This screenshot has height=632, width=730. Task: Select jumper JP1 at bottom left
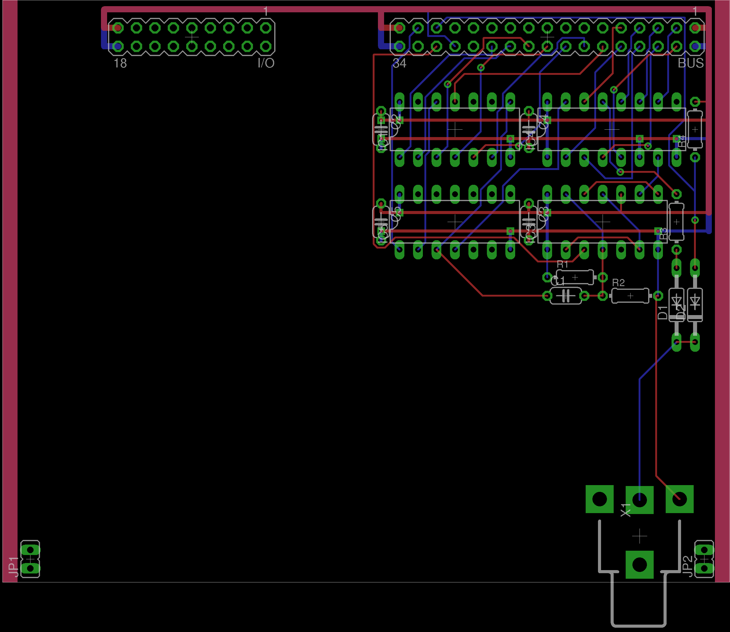coord(30,559)
